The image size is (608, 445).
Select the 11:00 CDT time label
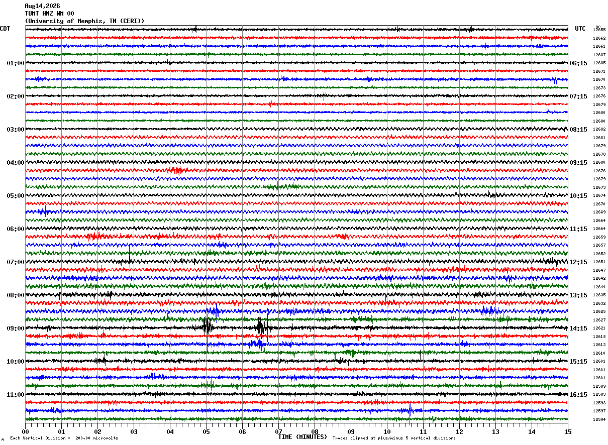(16, 395)
